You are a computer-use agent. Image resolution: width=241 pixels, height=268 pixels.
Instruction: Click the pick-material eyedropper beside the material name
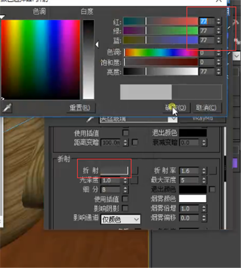[x=90, y=119]
